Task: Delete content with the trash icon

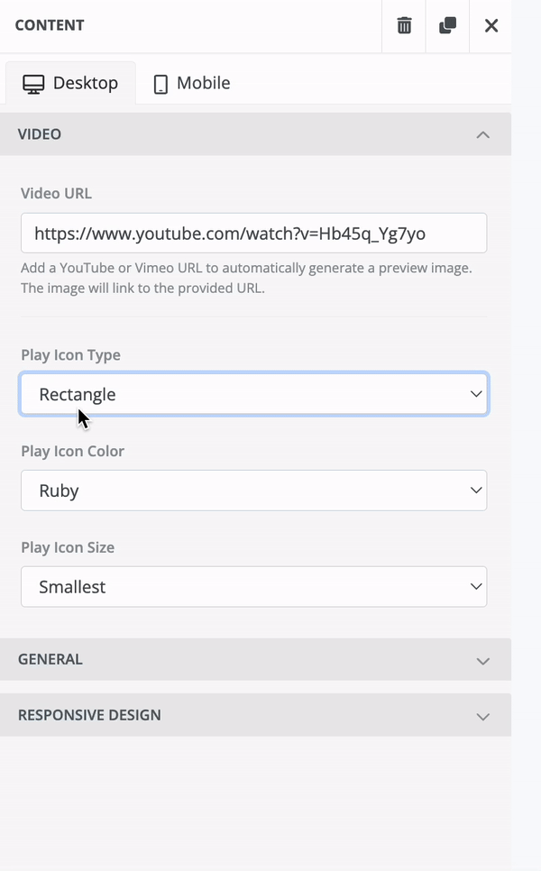Action: coord(404,25)
